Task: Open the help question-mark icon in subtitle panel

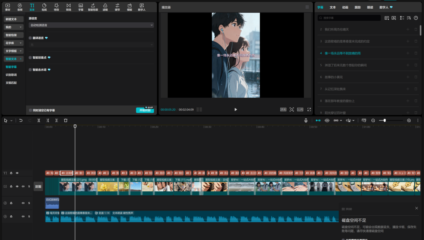Action: click(416, 18)
